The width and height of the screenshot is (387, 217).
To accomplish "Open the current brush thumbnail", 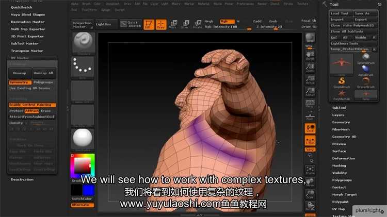I will [x=83, y=43].
